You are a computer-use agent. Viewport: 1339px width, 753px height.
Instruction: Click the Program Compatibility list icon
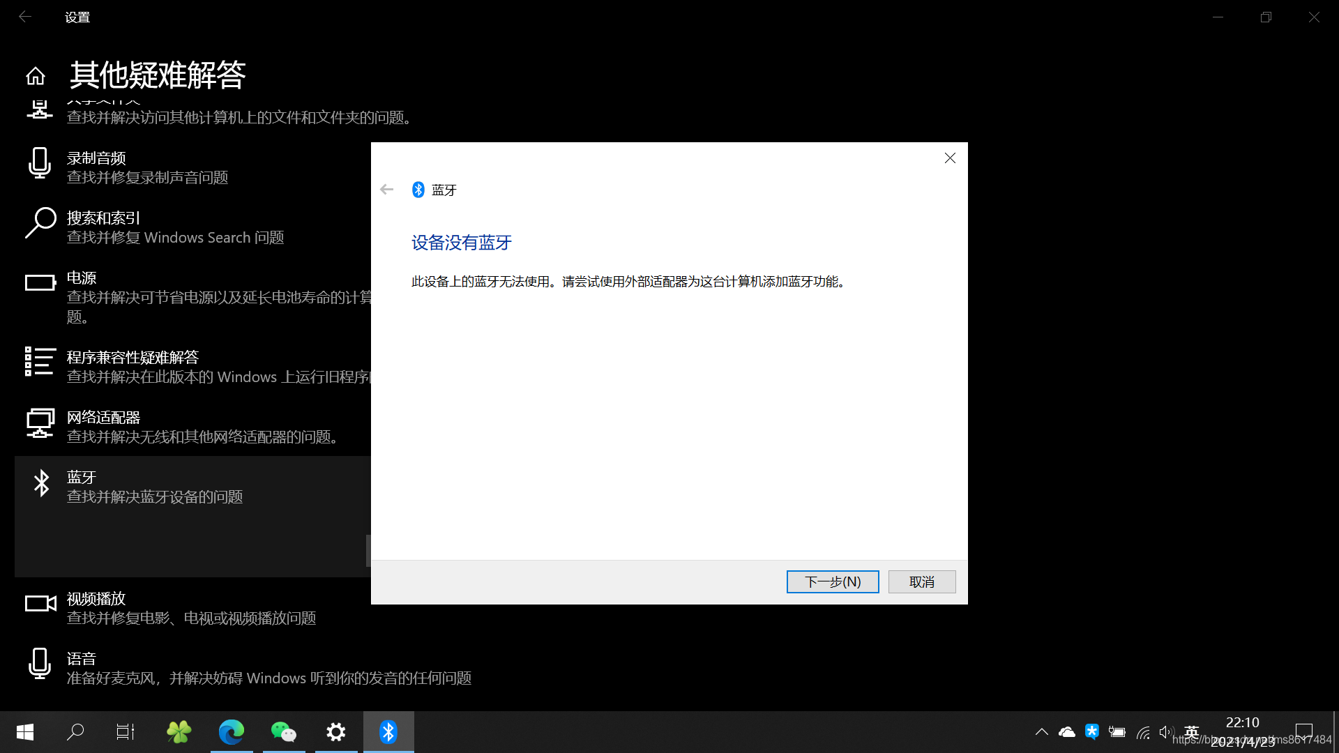tap(40, 362)
